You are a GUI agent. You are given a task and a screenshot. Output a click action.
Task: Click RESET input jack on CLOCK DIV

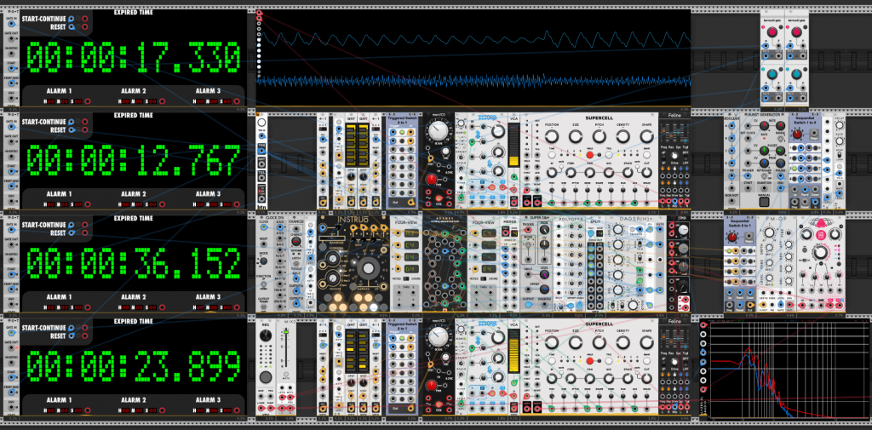click(x=266, y=244)
